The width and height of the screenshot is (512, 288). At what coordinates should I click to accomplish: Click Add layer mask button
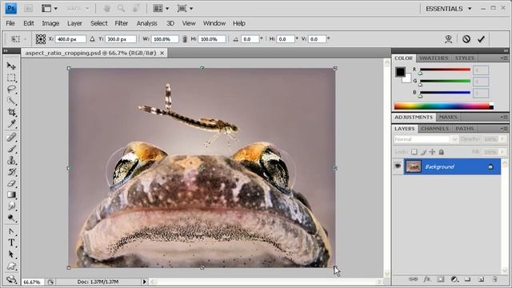(441, 279)
